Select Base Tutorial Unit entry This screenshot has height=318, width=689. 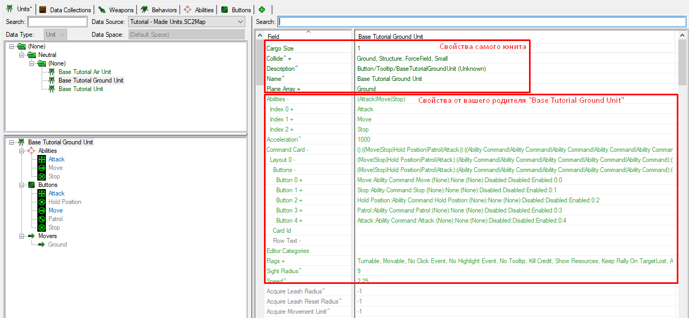(81, 89)
